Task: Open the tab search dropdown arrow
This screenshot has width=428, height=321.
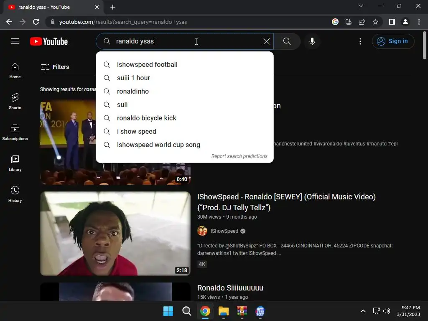Action: pyautogui.click(x=361, y=6)
